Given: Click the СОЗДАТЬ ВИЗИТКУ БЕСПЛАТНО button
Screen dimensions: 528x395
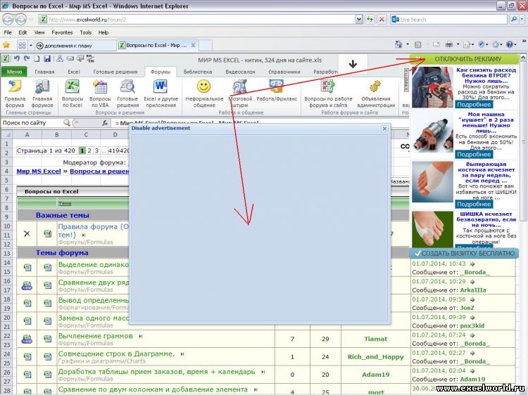Looking at the screenshot, I should pos(464,253).
